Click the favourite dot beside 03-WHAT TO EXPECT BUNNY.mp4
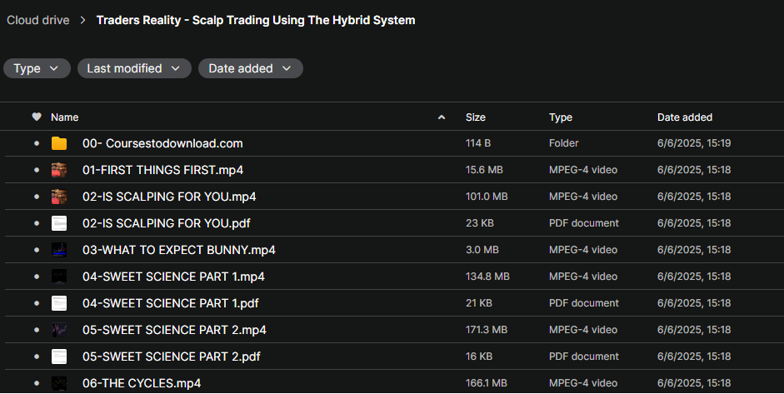Screen dimensions: 784x394 37,250
